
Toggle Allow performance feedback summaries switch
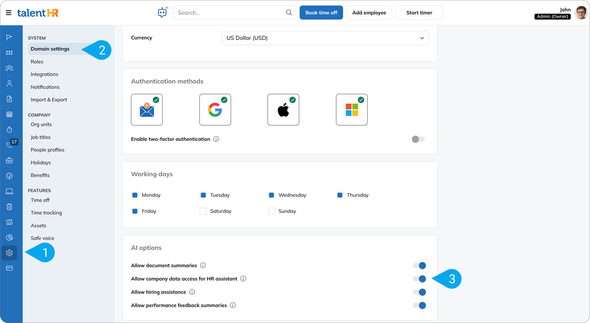tap(419, 305)
